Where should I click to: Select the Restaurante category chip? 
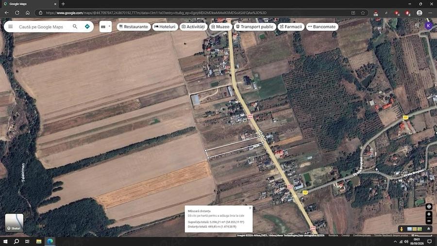click(134, 27)
